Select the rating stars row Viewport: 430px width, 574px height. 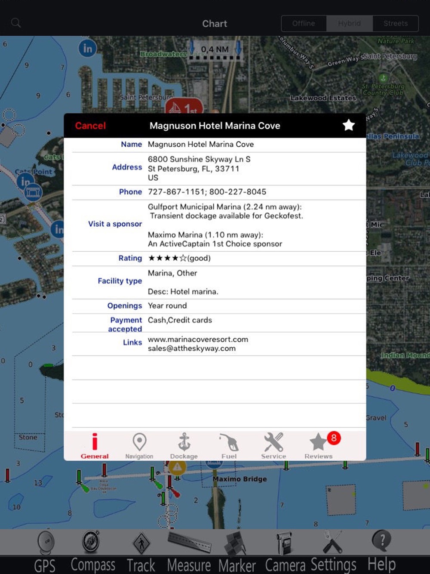click(x=219, y=258)
